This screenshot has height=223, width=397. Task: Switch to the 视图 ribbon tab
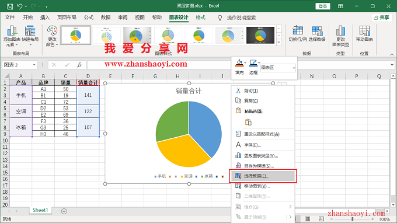(x=140, y=18)
